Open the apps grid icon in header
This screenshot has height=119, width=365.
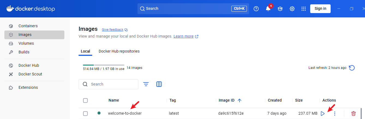coord(304,9)
